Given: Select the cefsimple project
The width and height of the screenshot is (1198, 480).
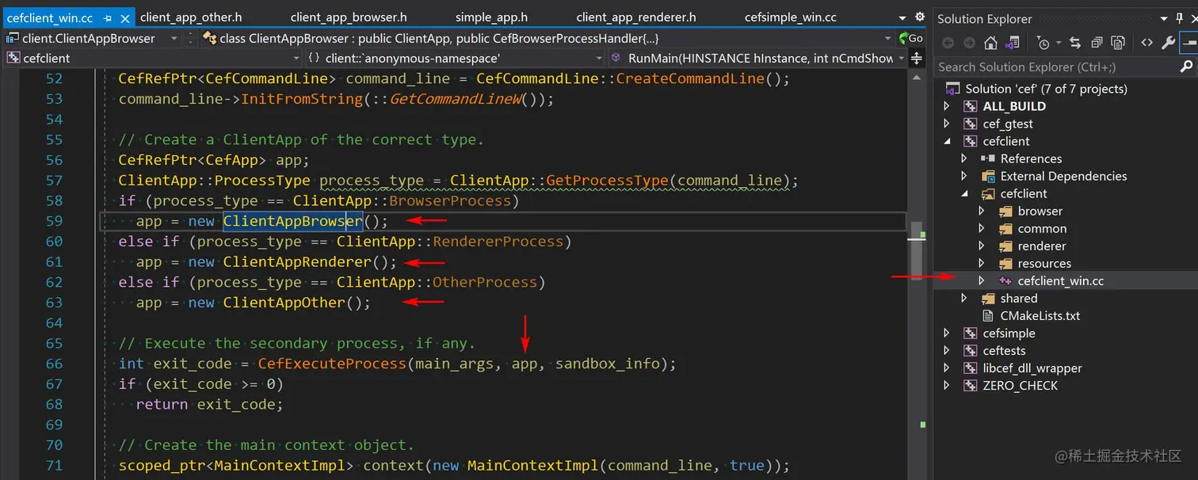Looking at the screenshot, I should tap(1009, 333).
